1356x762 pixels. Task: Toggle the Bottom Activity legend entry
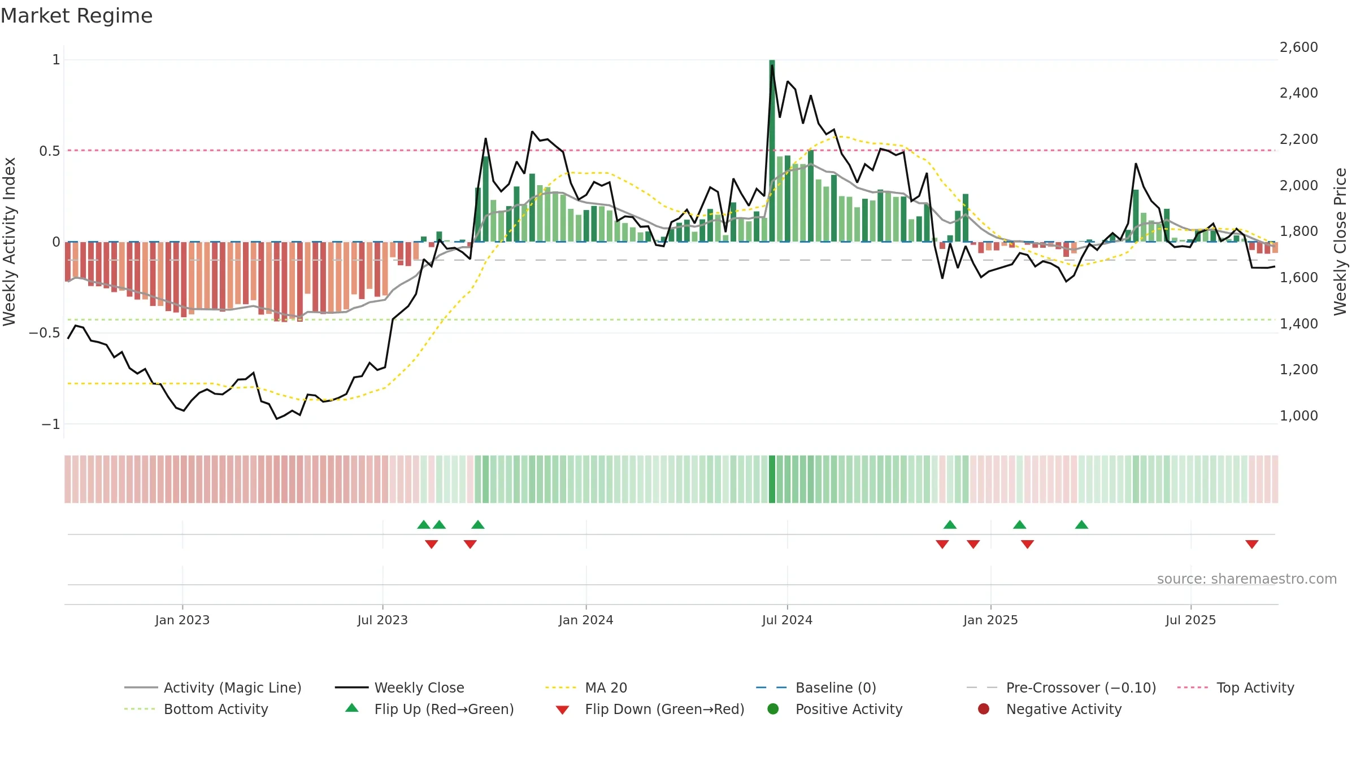196,709
